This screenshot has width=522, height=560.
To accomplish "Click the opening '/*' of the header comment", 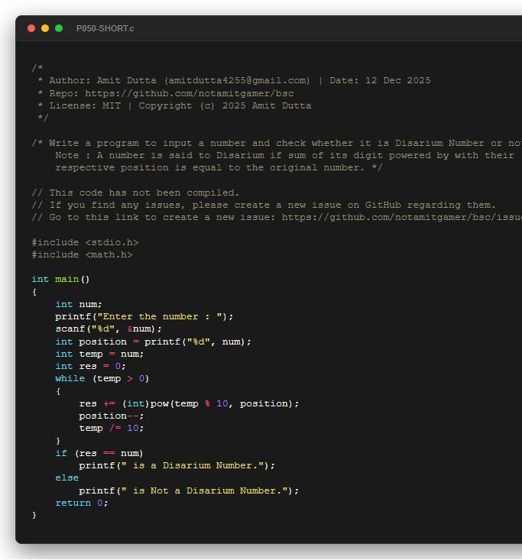I will tap(37, 68).
